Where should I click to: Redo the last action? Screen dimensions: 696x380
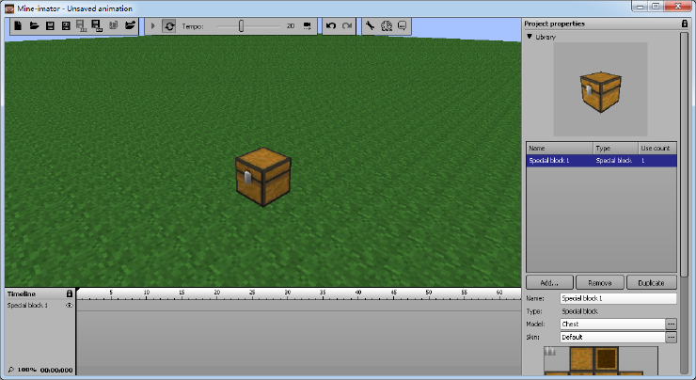[347, 25]
